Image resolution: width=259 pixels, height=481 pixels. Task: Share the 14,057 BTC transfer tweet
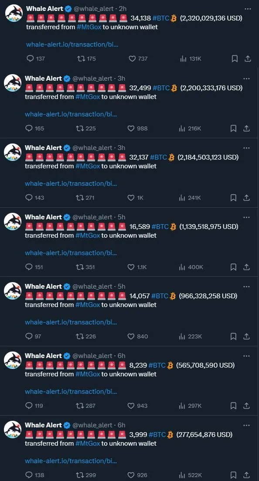coord(246,336)
